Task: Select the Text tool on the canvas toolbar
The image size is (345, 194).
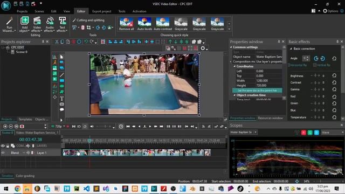Action: 62,99
